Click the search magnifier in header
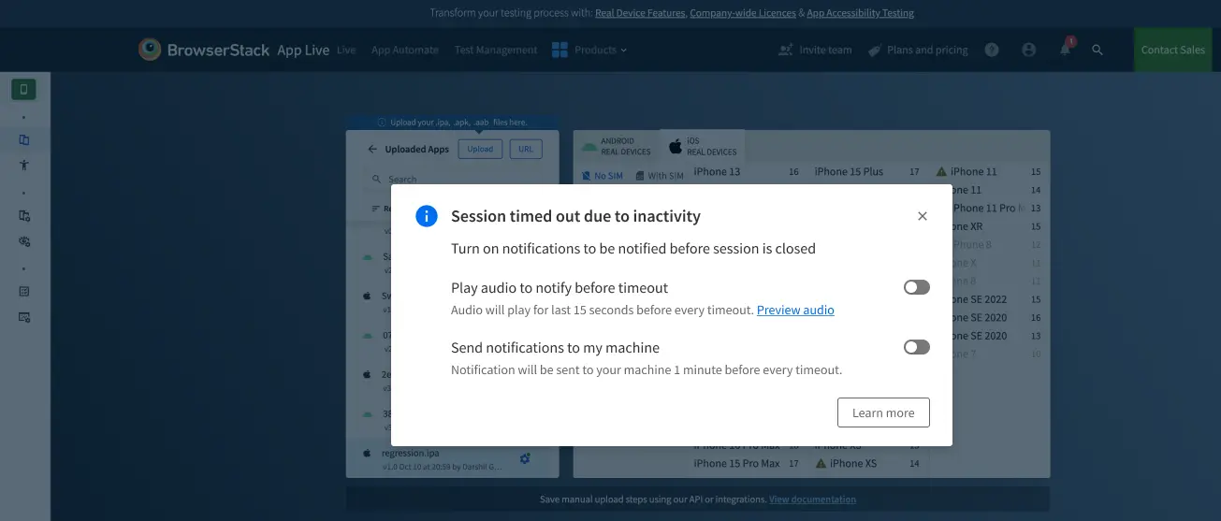The image size is (1221, 521). click(1097, 50)
